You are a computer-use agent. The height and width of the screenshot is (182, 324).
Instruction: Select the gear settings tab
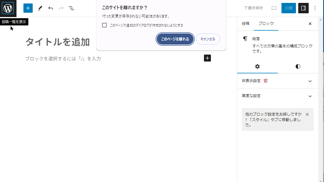(257, 66)
